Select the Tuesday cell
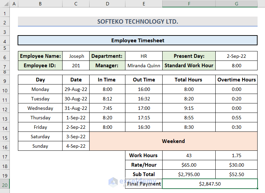This screenshot has width=265, height=193. [x=40, y=99]
